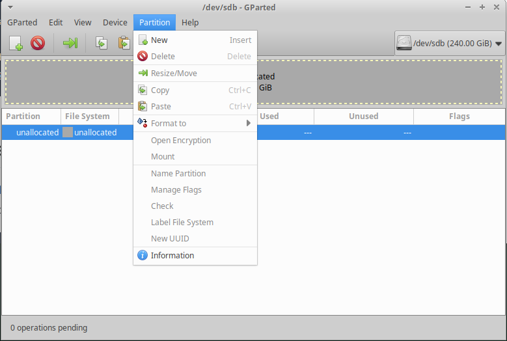Image resolution: width=507 pixels, height=341 pixels.
Task: Click the blue Information icon in menu
Action: (x=143, y=255)
